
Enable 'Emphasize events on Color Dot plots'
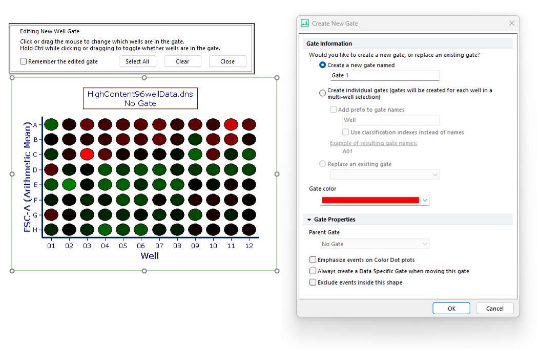313,259
